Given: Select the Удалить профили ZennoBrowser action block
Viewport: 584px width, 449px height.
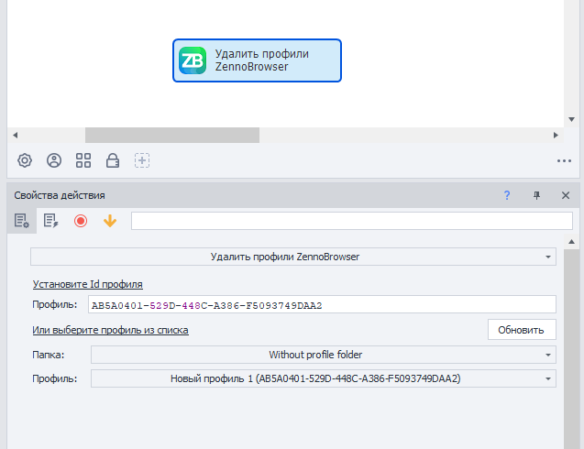Looking at the screenshot, I should 257,60.
